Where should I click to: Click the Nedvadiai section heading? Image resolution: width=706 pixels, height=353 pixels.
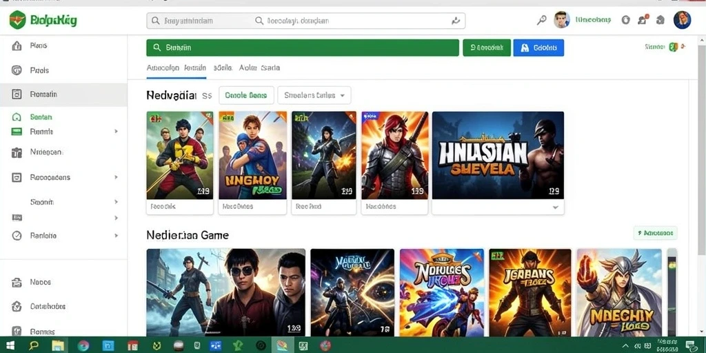click(172, 95)
